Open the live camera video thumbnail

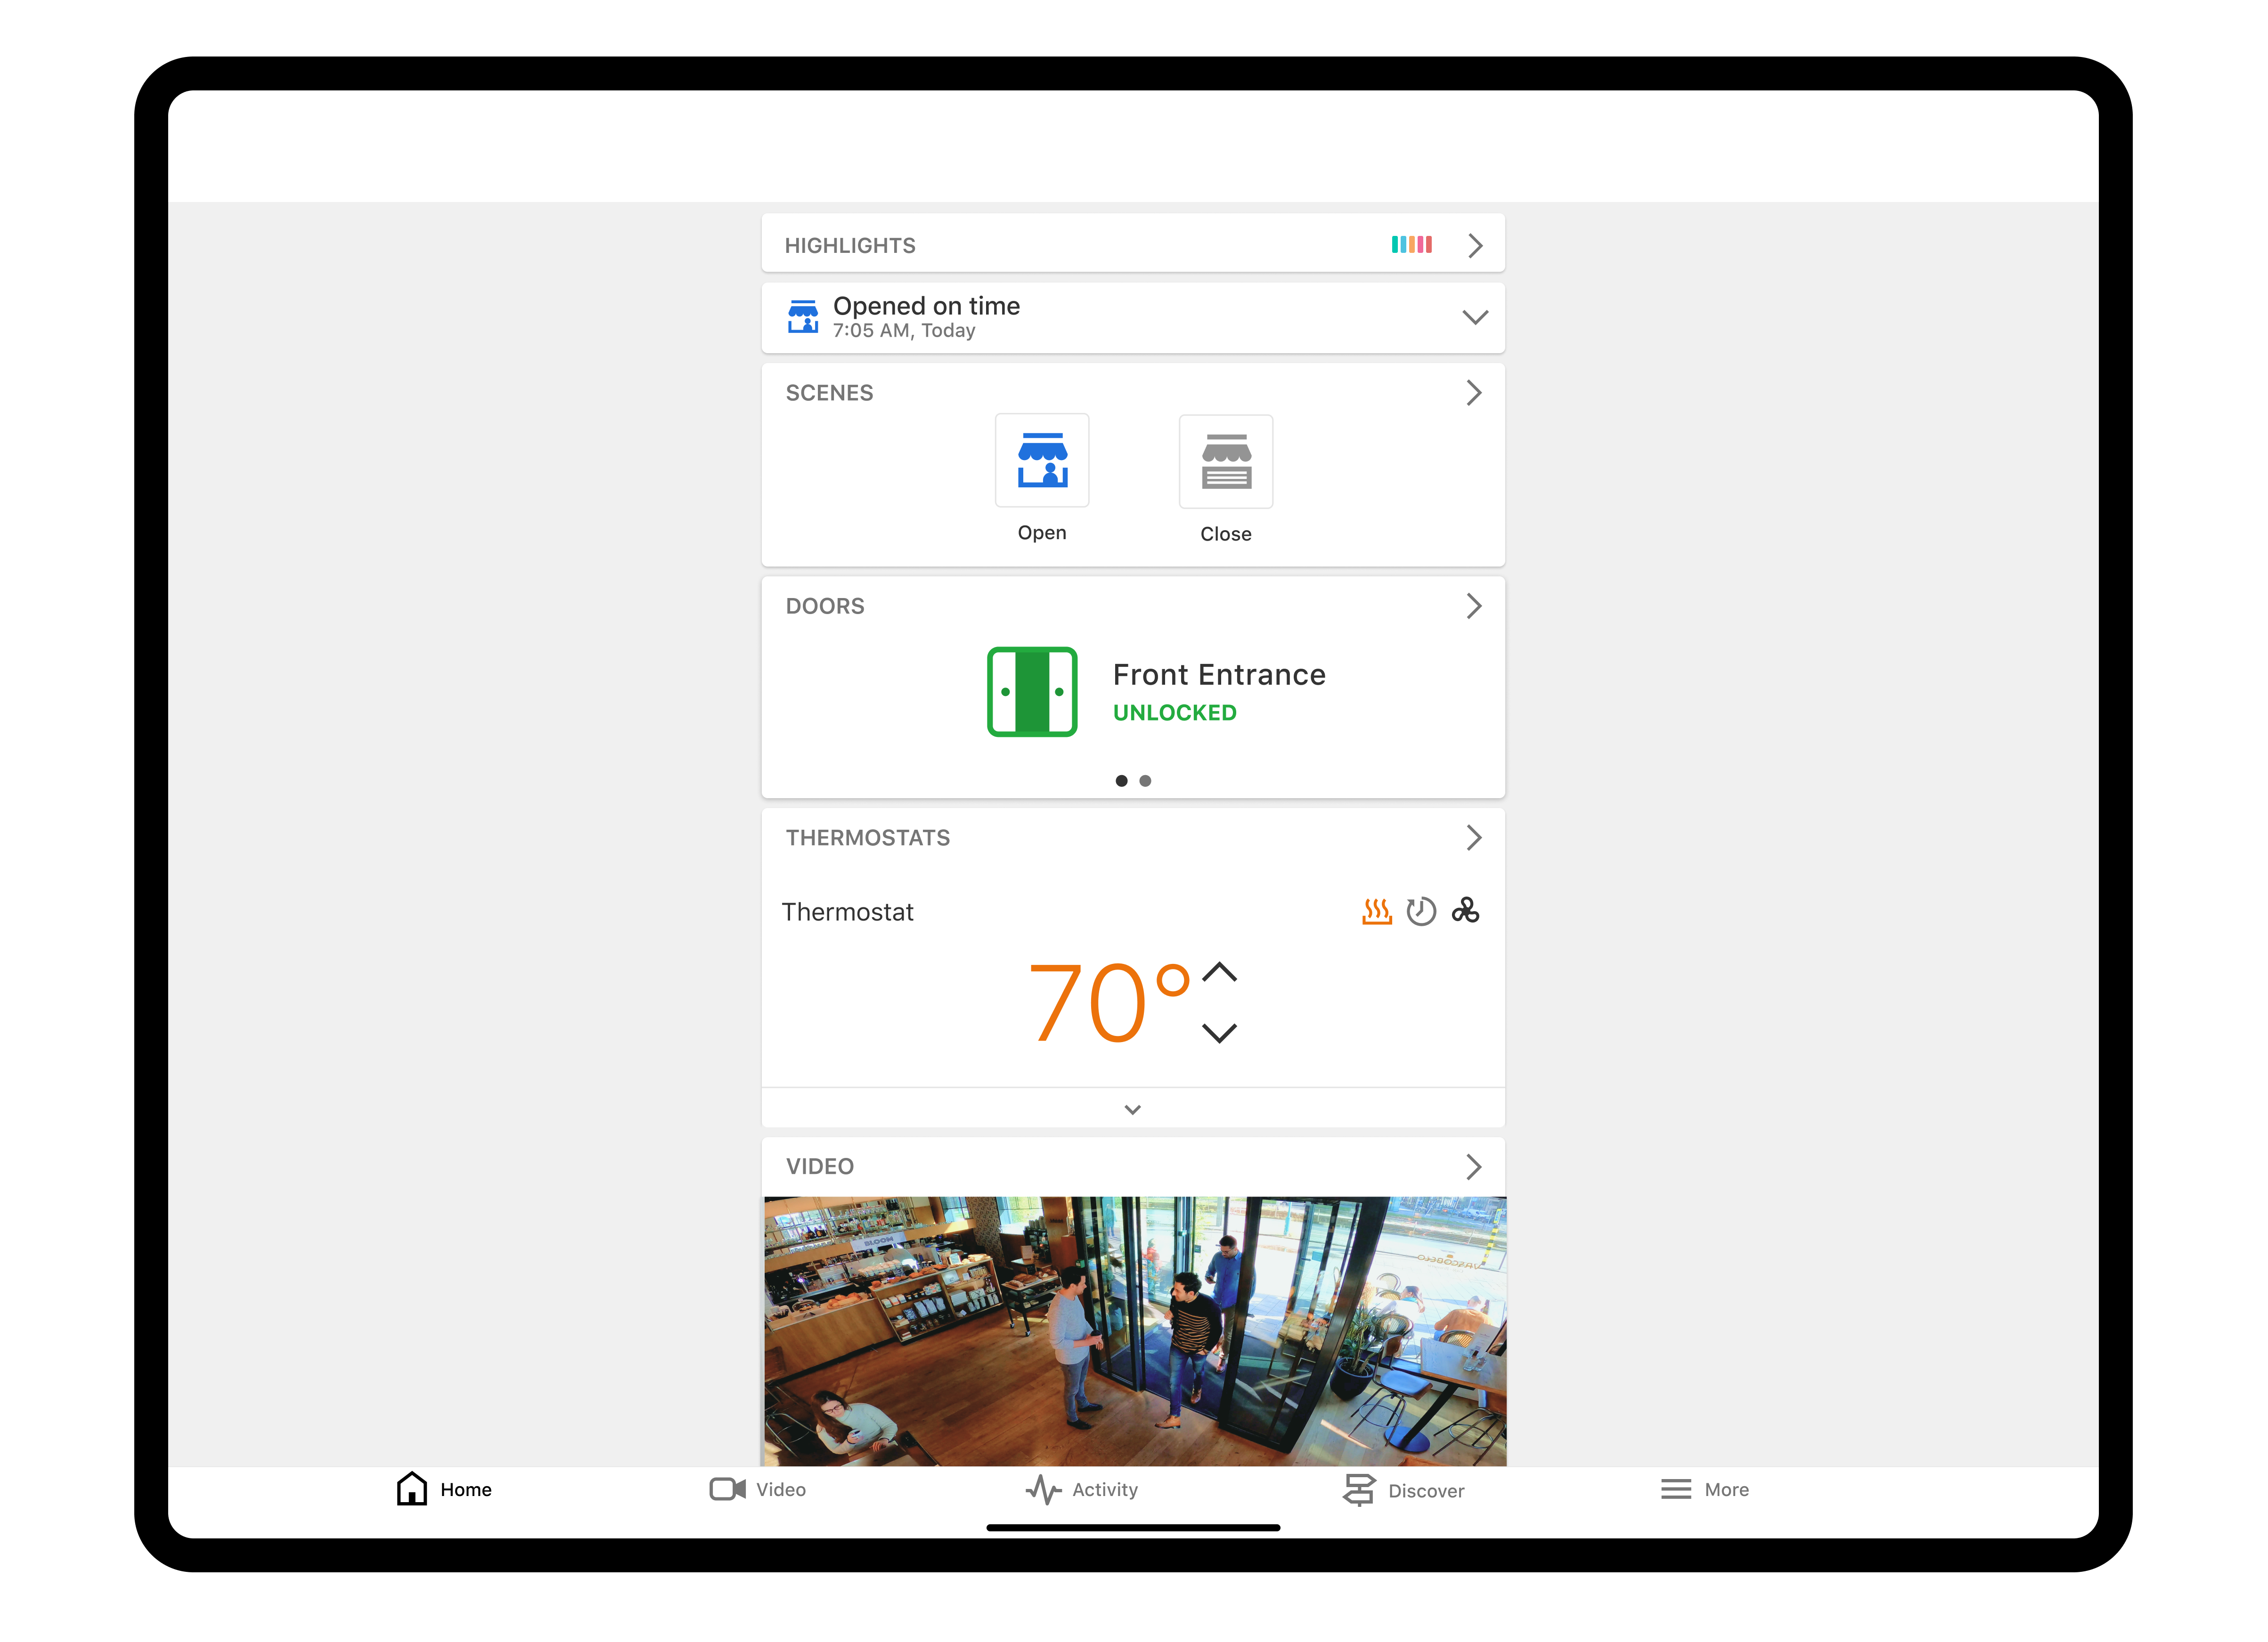[1134, 1330]
